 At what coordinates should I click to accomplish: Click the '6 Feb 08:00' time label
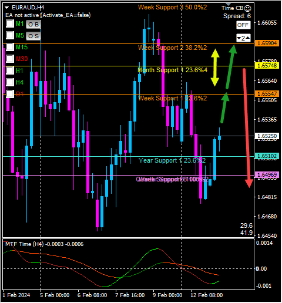coord(92,295)
